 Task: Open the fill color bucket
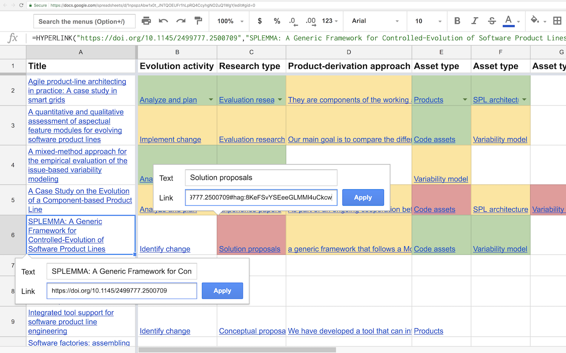click(x=535, y=21)
